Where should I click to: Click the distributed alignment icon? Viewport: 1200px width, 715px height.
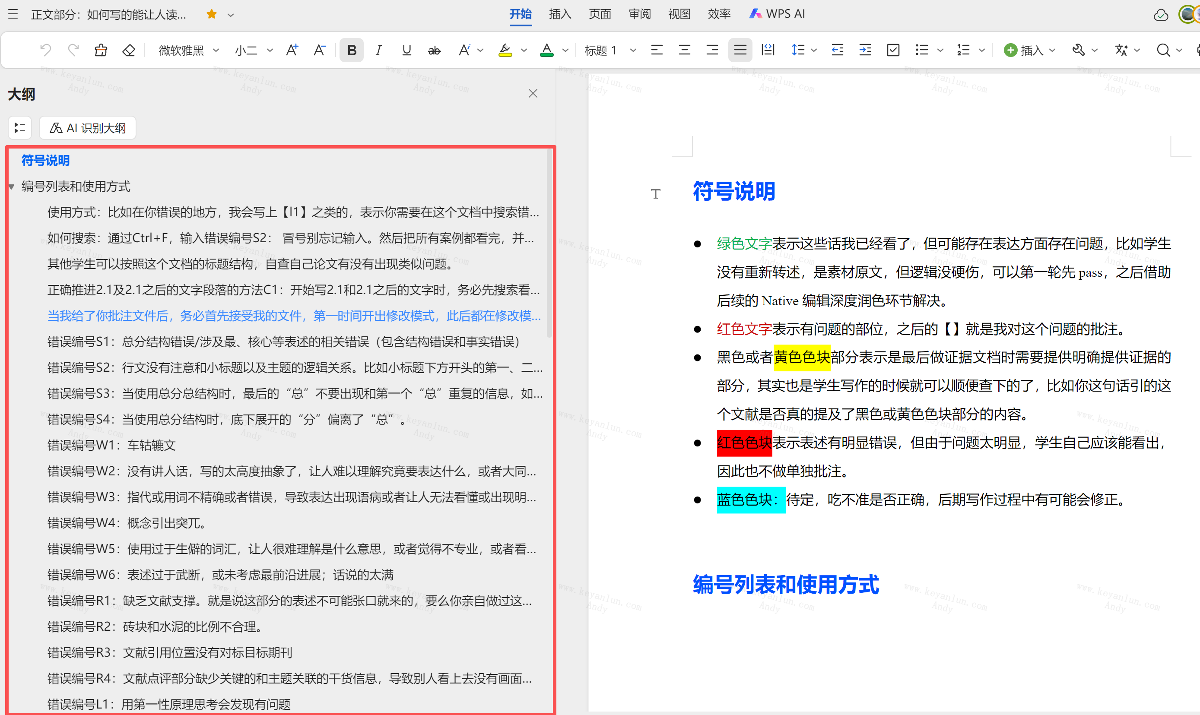pos(768,50)
